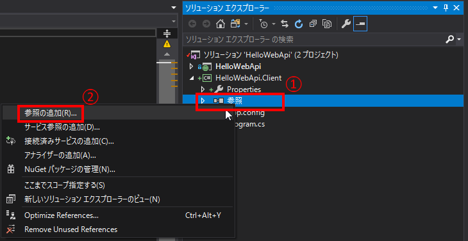Click the Solution Explorer search box

[313, 39]
